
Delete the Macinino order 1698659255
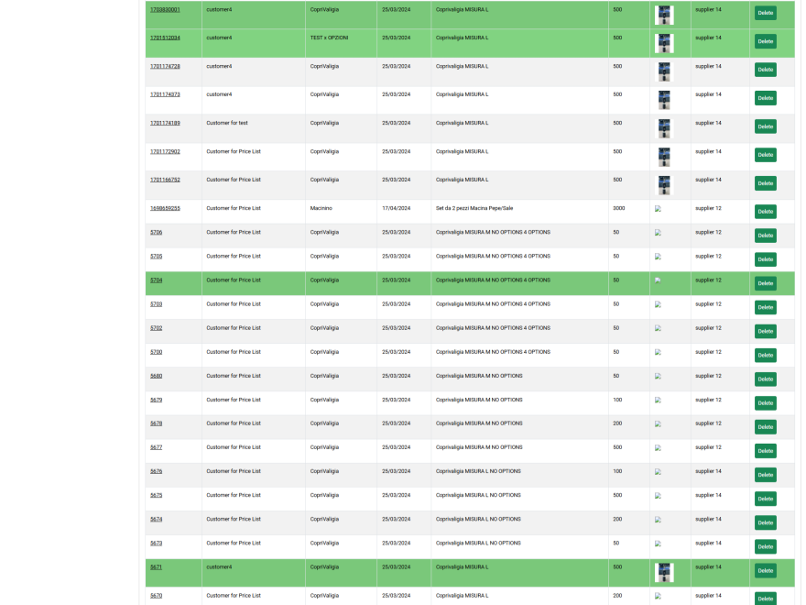pos(765,212)
